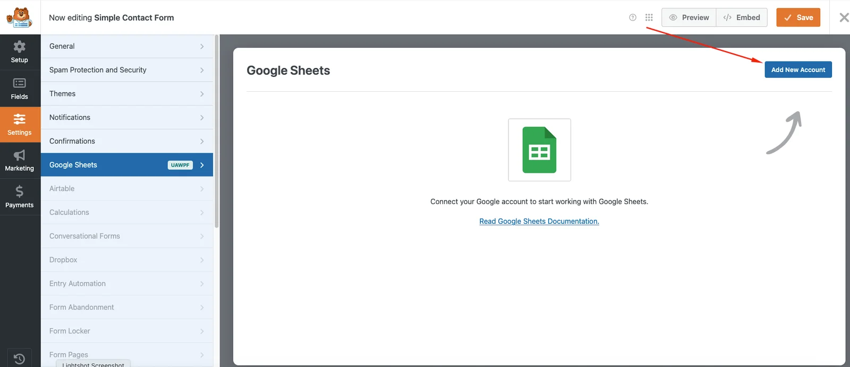Go to the Payments dollar section
This screenshot has height=367, width=850.
click(x=20, y=197)
